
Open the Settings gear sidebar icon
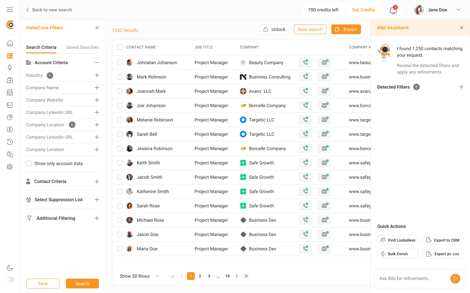(10, 167)
